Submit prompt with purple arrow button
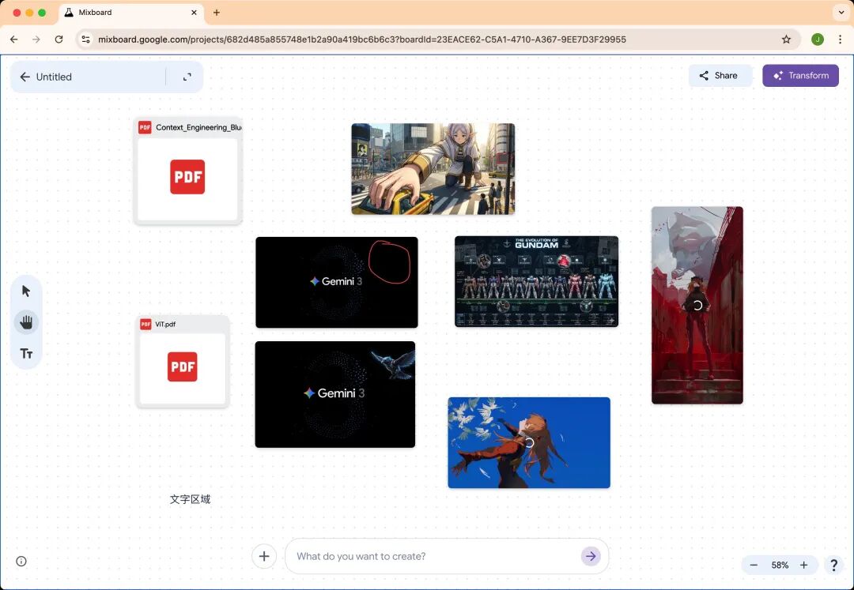 [591, 556]
